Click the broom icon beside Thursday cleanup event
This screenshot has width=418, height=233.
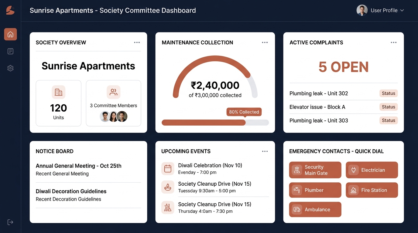168,208
